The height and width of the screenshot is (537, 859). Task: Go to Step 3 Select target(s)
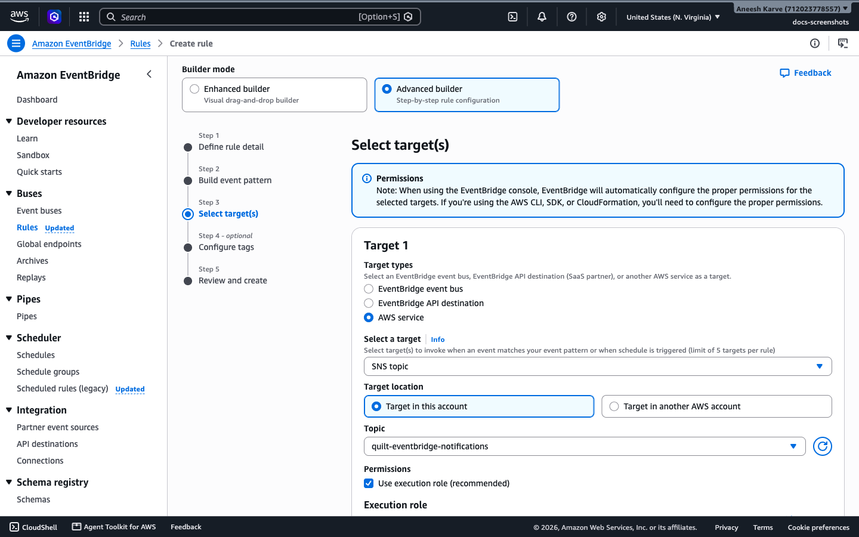pyautogui.click(x=228, y=214)
